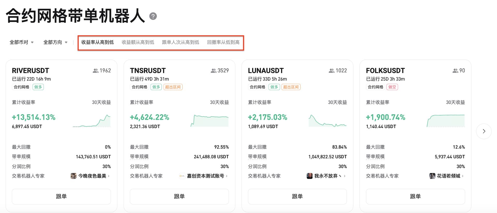The width and height of the screenshot is (497, 213).
Task: Click 超出区间 tag on TNSRUSDT card
Action: click(x=173, y=87)
